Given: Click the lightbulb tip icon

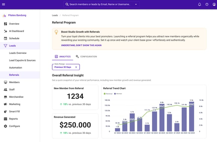Looking at the screenshot, I should coord(56,32).
